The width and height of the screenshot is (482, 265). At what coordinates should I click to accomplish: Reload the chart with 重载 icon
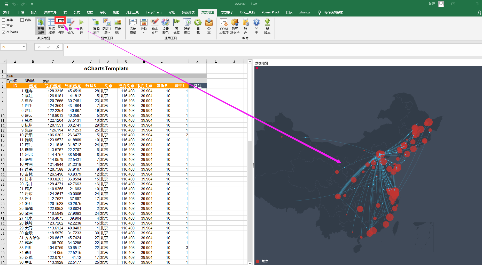coord(198,26)
